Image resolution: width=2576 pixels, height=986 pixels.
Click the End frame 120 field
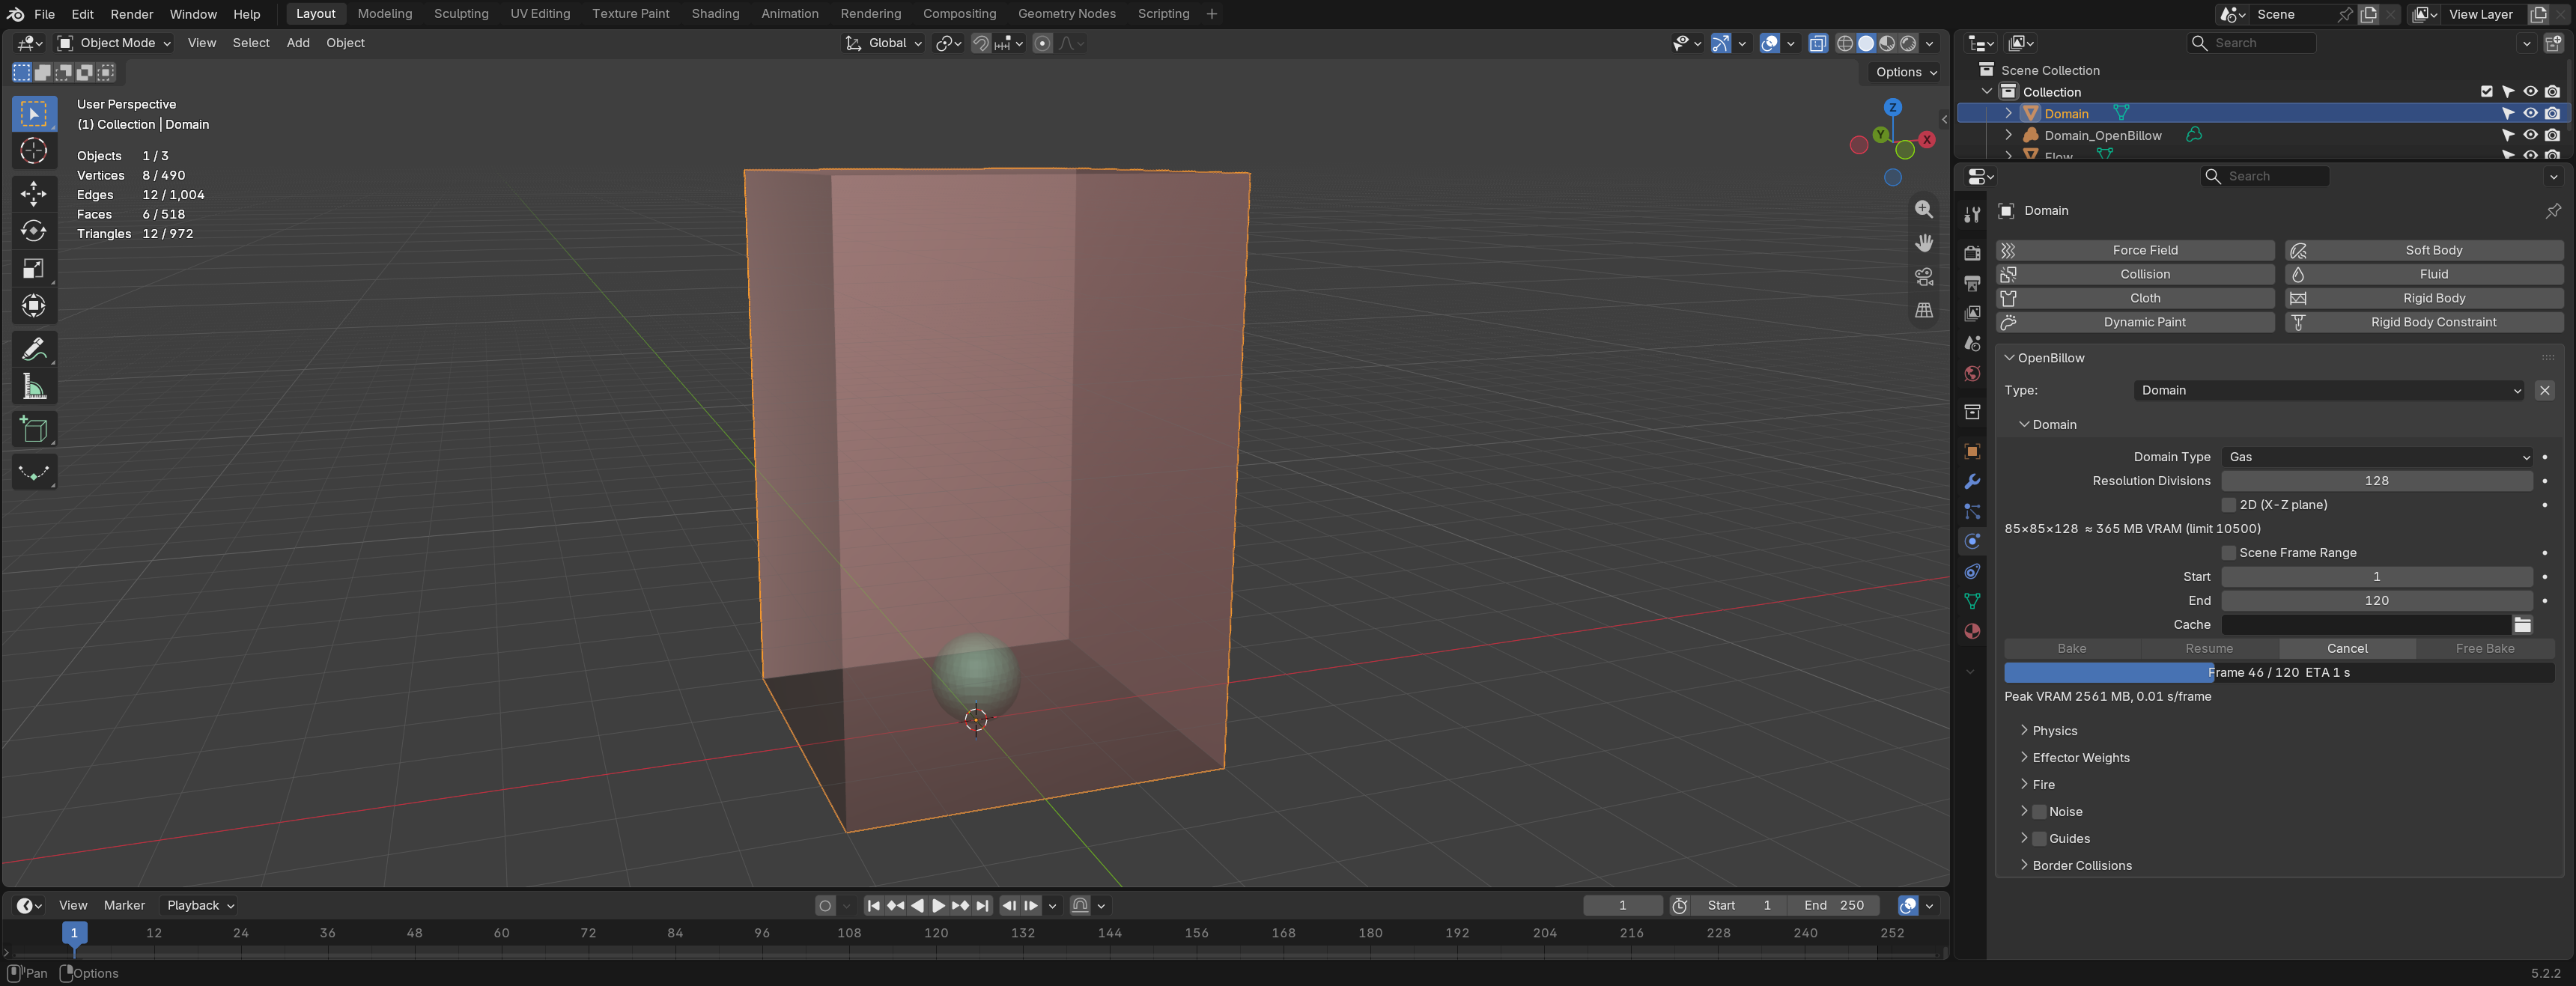[2376, 601]
